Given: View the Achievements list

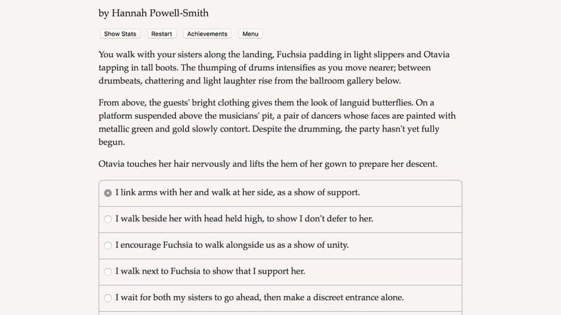Looking at the screenshot, I should [207, 34].
